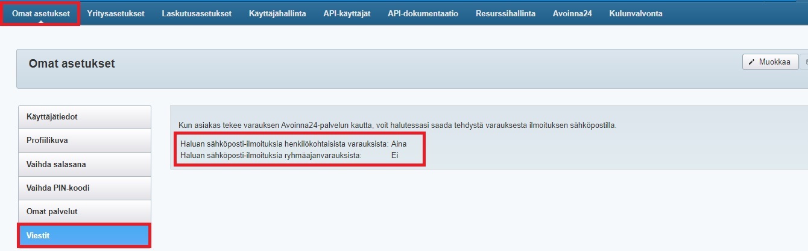This screenshot has height=251, width=808.
Task: Open the Vaihda PIN-koodi sidebar item
Action: click(84, 188)
